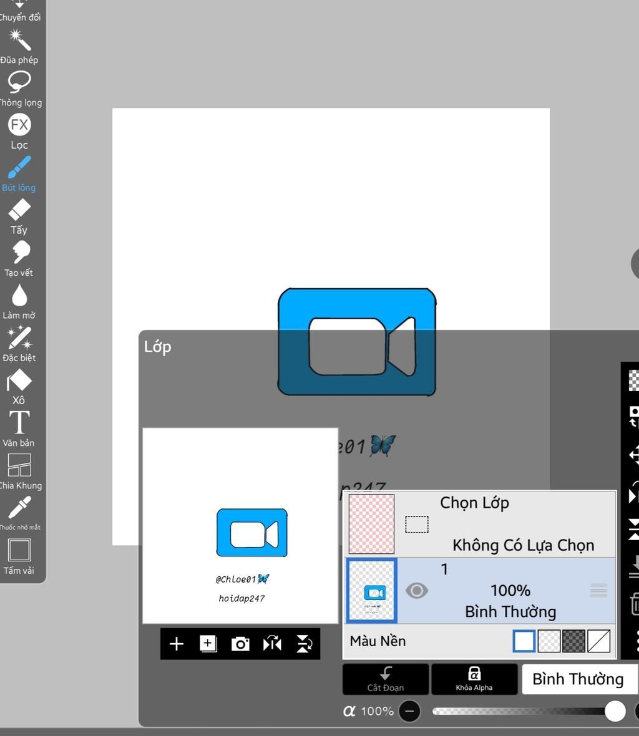Screen dimensions: 639x736
Task: Open the three-dot layer options menu
Action: [x=636, y=641]
